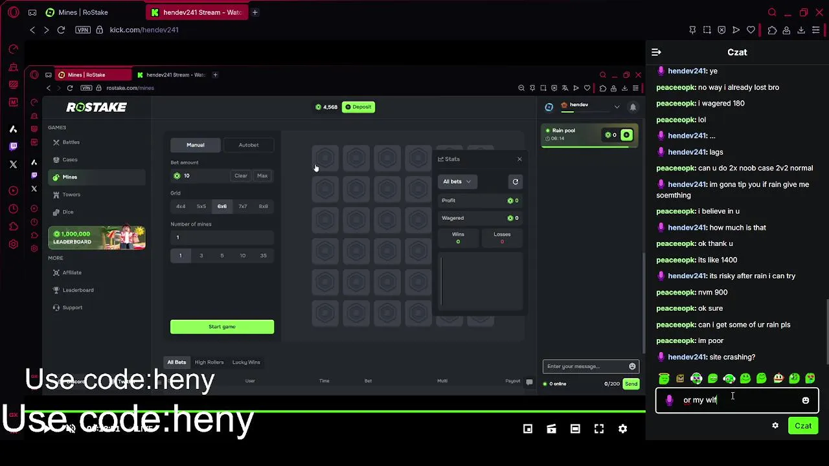Open sidebar settings gear
The width and height of the screenshot is (829, 466).
(x=14, y=244)
